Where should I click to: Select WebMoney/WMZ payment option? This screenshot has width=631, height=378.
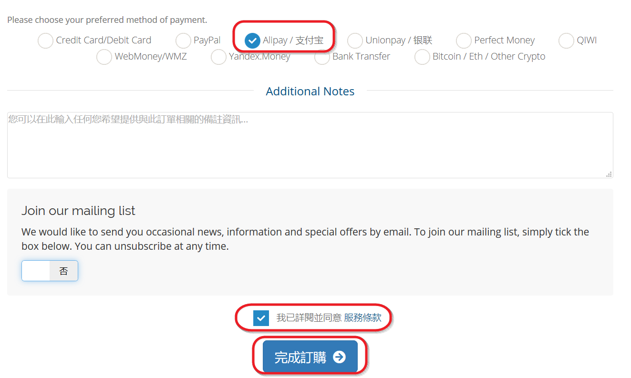tap(104, 57)
